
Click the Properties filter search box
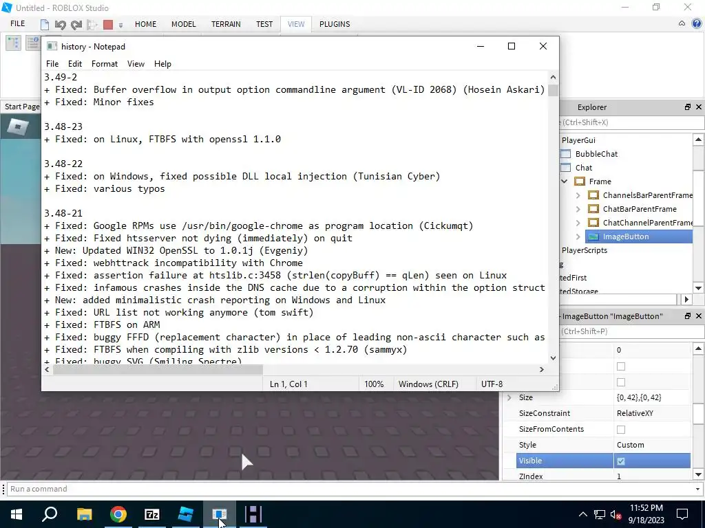[x=632, y=331]
